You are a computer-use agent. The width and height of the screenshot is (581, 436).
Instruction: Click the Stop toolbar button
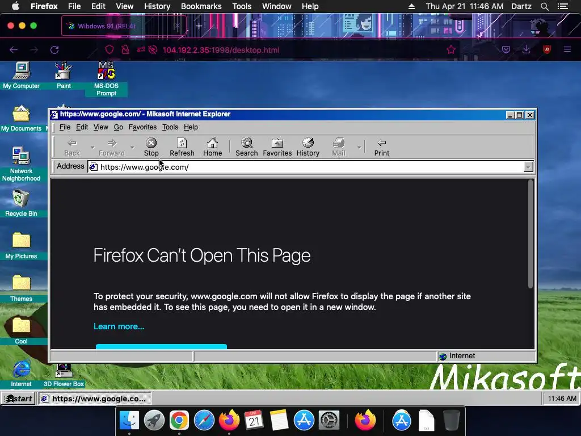151,147
